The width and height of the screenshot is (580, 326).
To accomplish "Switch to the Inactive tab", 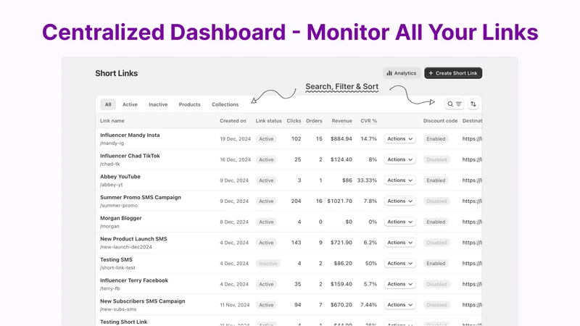I will pyautogui.click(x=158, y=104).
